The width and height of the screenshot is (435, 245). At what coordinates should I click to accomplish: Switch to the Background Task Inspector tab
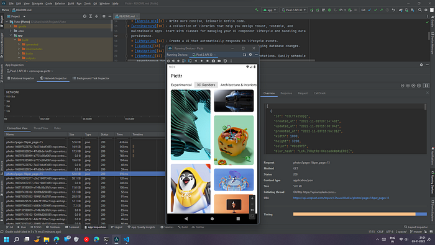pos(91,78)
